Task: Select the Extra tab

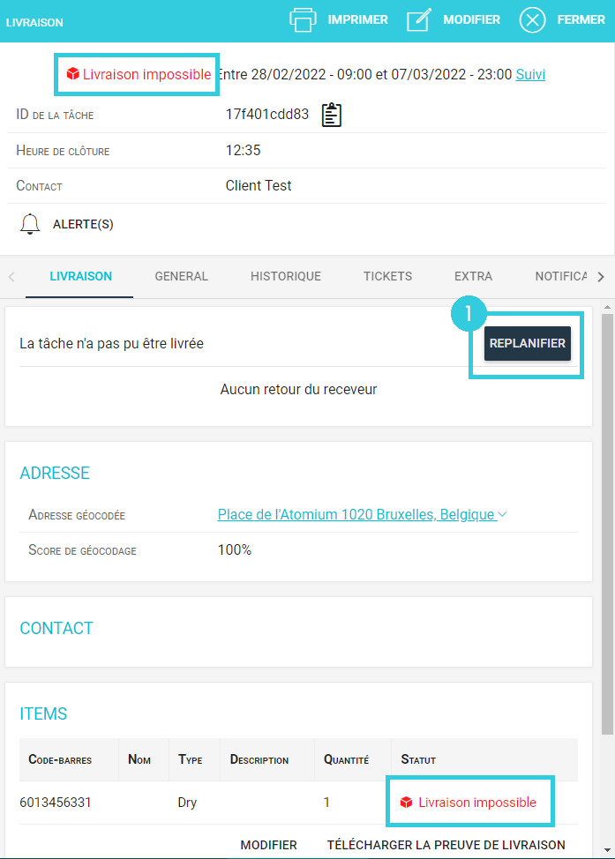Action: pos(473,276)
